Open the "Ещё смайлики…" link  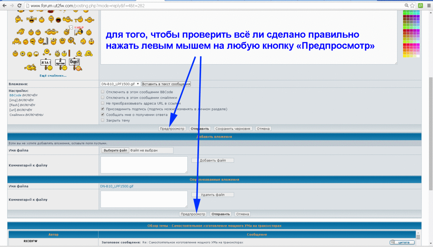tap(53, 76)
